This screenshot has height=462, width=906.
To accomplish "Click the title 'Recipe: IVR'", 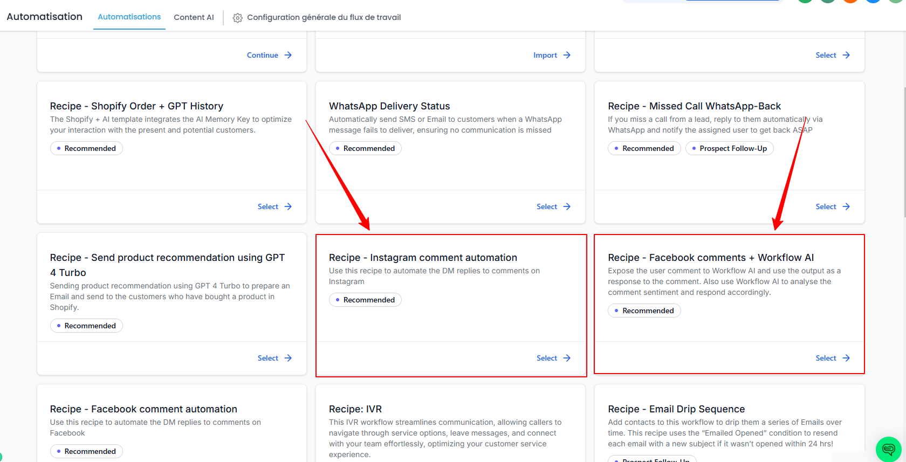I will coord(355,409).
